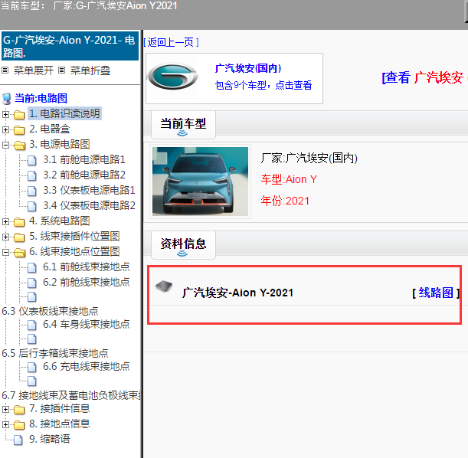468x458 pixels.
Task: Click open folder icon of 6. 线束接地点位置图
Action: (x=19, y=252)
